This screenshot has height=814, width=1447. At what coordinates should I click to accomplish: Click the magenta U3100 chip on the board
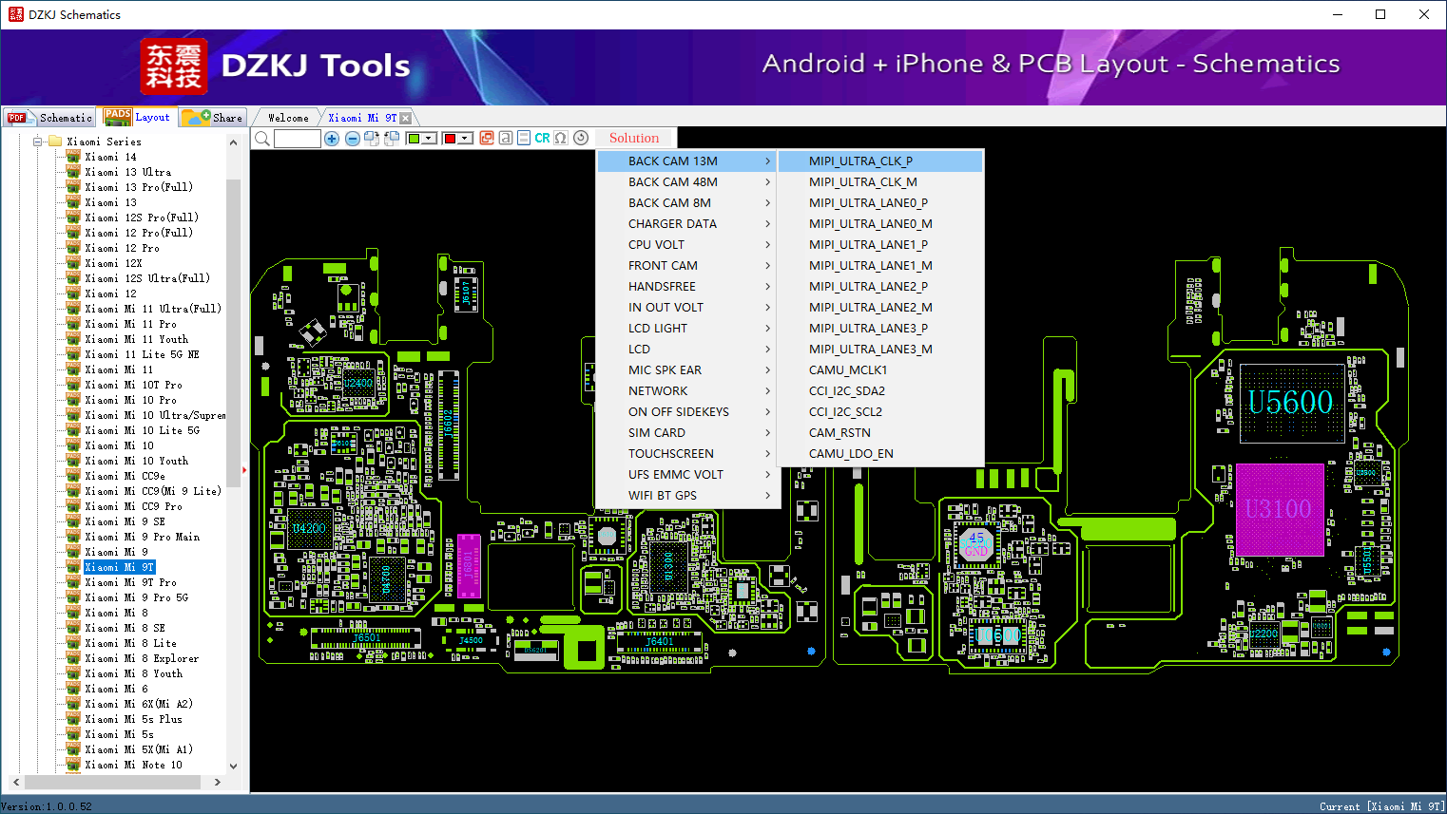click(x=1280, y=509)
